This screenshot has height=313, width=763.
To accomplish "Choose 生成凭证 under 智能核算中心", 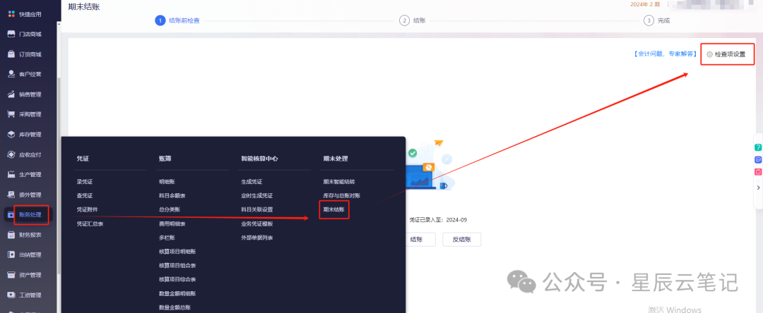I will click(252, 181).
